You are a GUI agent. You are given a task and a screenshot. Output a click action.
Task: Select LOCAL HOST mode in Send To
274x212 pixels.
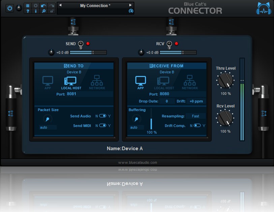[x=71, y=83]
